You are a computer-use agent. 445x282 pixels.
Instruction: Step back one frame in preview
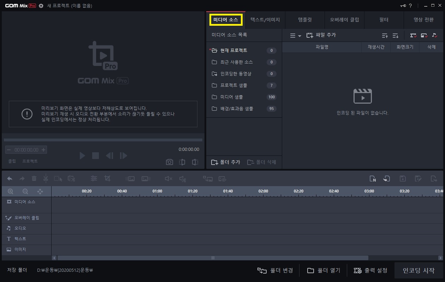click(x=109, y=155)
